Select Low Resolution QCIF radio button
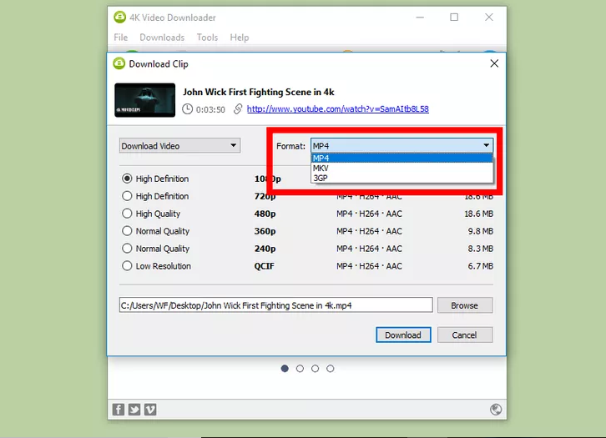Screen dimensions: 606x438 point(127,266)
